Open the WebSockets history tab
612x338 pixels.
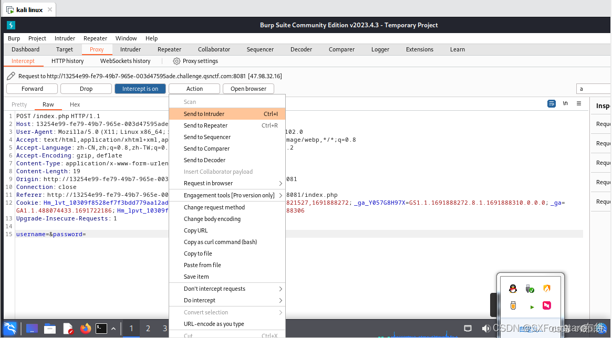pos(125,61)
